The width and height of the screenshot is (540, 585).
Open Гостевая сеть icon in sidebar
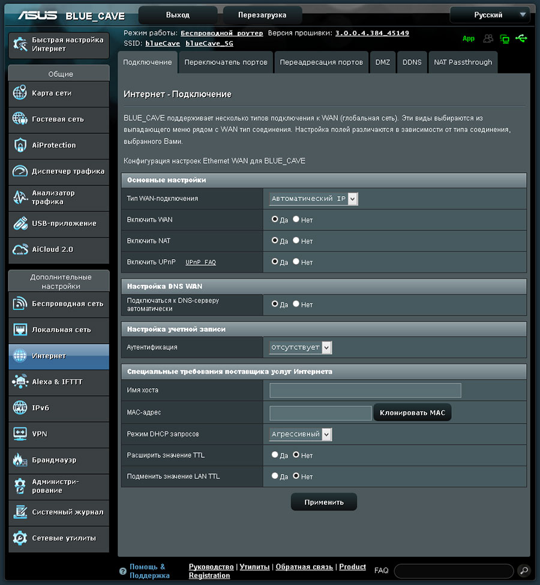(x=20, y=119)
